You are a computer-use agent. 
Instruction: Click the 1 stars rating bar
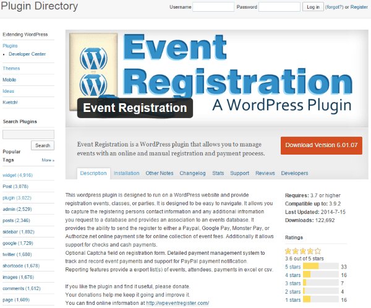pyautogui.click(x=321, y=299)
